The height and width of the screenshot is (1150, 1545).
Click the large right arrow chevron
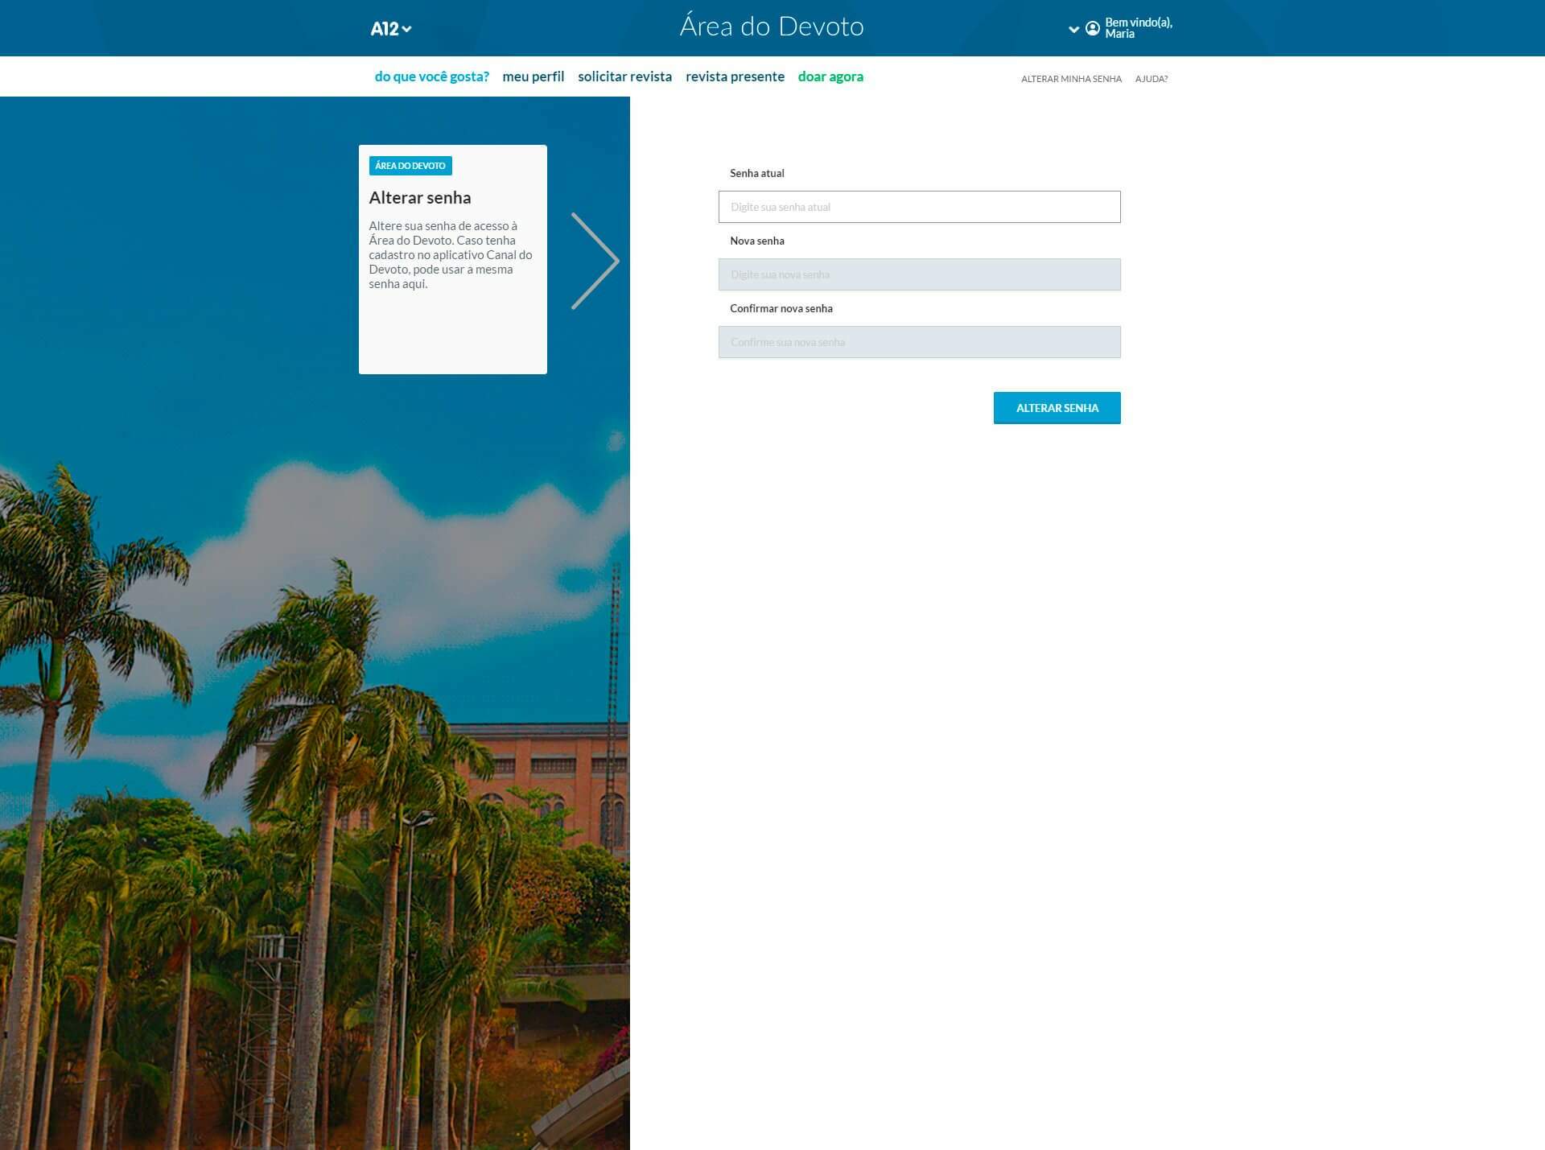click(x=595, y=261)
